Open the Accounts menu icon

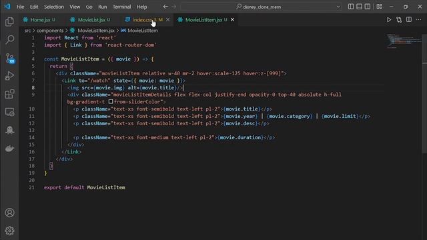pyautogui.click(x=9, y=213)
